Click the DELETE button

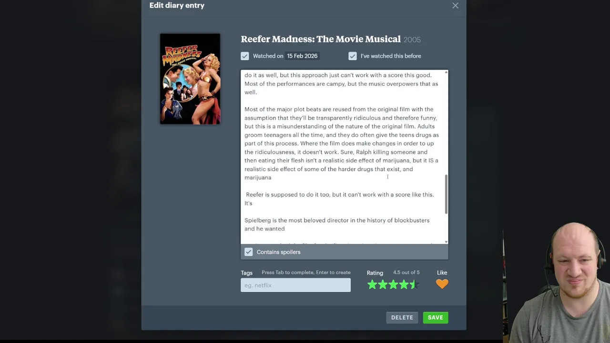(402, 317)
